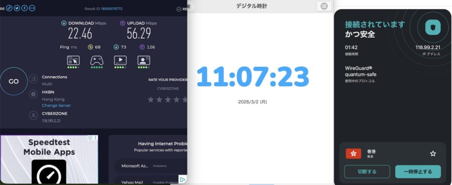Click the HKBN server name
The image size is (452, 185).
(x=48, y=92)
